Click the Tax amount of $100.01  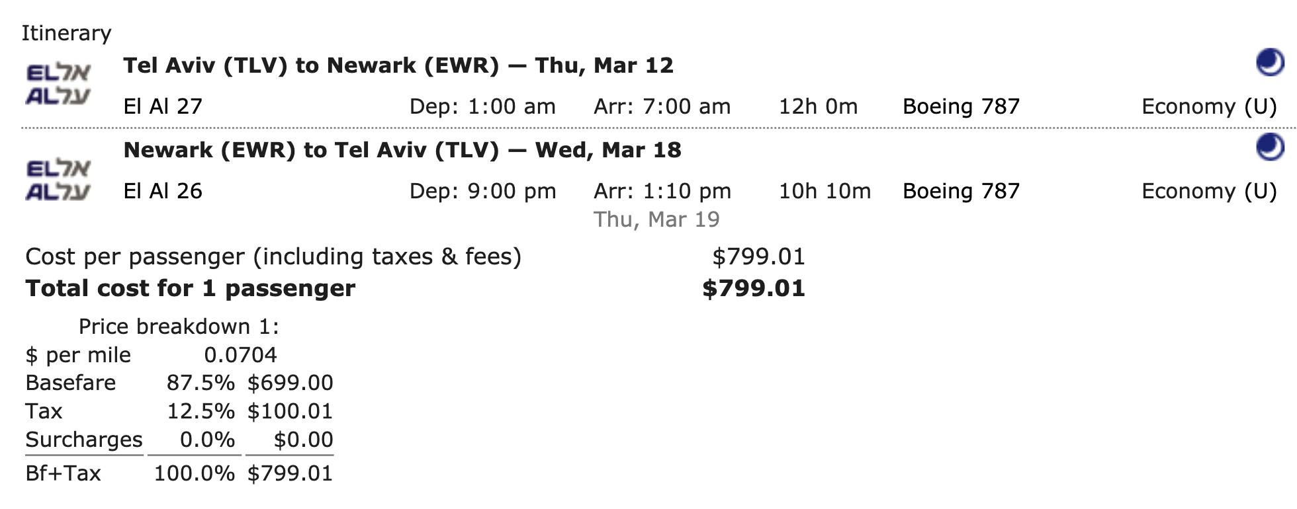point(290,411)
